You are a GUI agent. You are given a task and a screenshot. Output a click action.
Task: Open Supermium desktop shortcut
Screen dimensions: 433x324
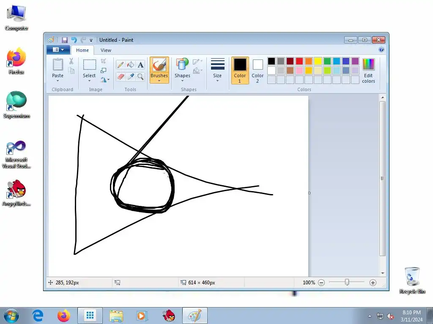coord(16,105)
